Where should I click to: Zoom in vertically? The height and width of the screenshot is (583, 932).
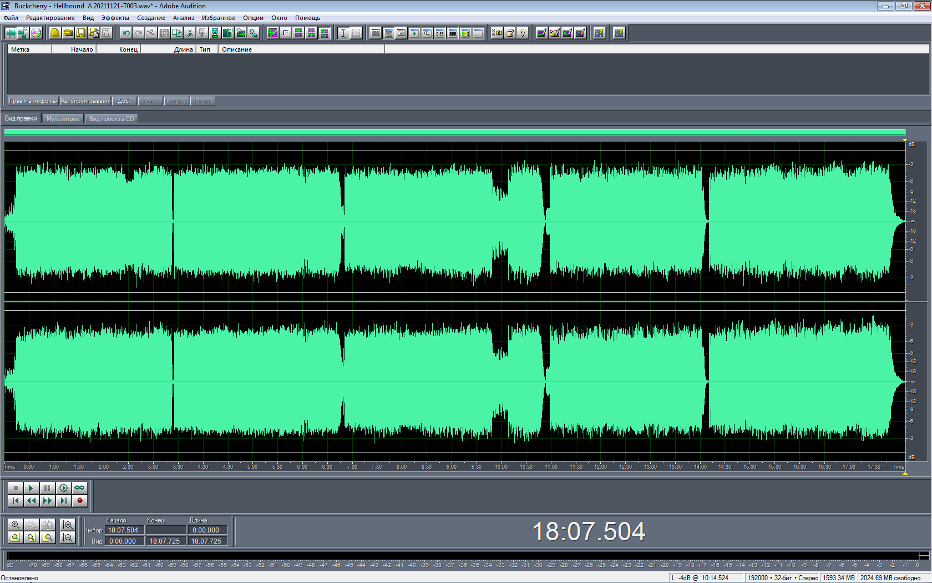[x=68, y=524]
